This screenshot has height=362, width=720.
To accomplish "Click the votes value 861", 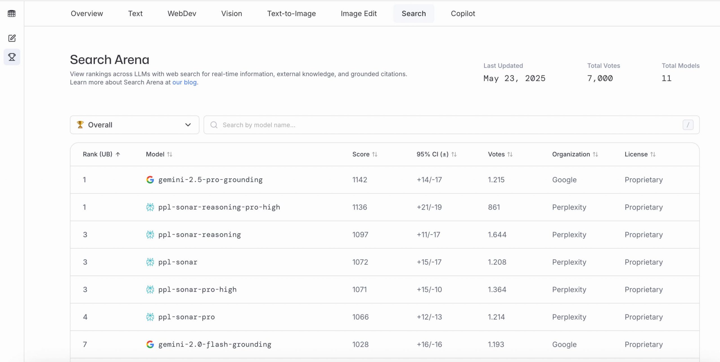I will click(x=494, y=207).
